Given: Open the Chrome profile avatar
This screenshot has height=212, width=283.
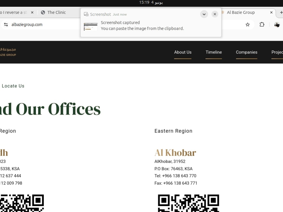Looking at the screenshot, I should [x=277, y=25].
